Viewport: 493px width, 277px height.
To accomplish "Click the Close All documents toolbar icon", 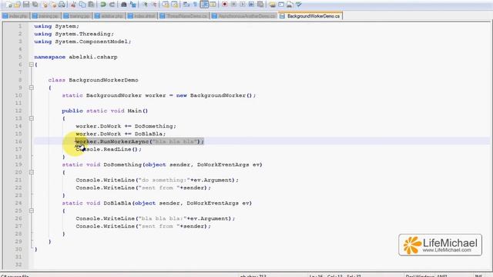I will (x=53, y=5).
